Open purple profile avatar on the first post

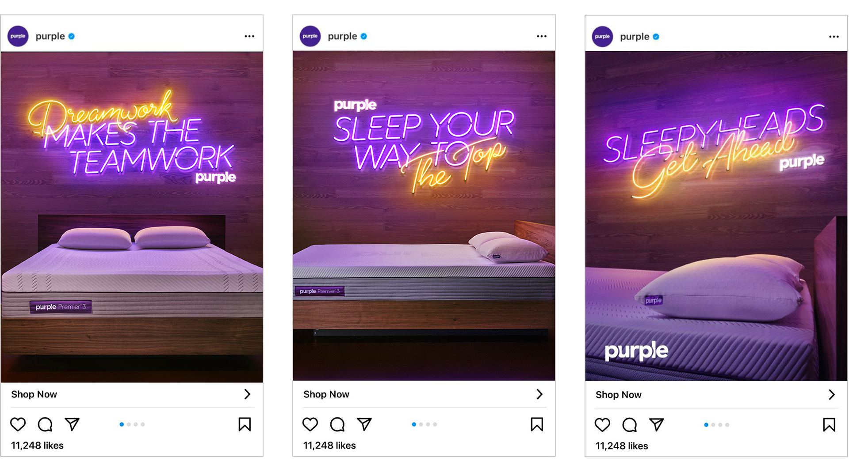pos(18,36)
